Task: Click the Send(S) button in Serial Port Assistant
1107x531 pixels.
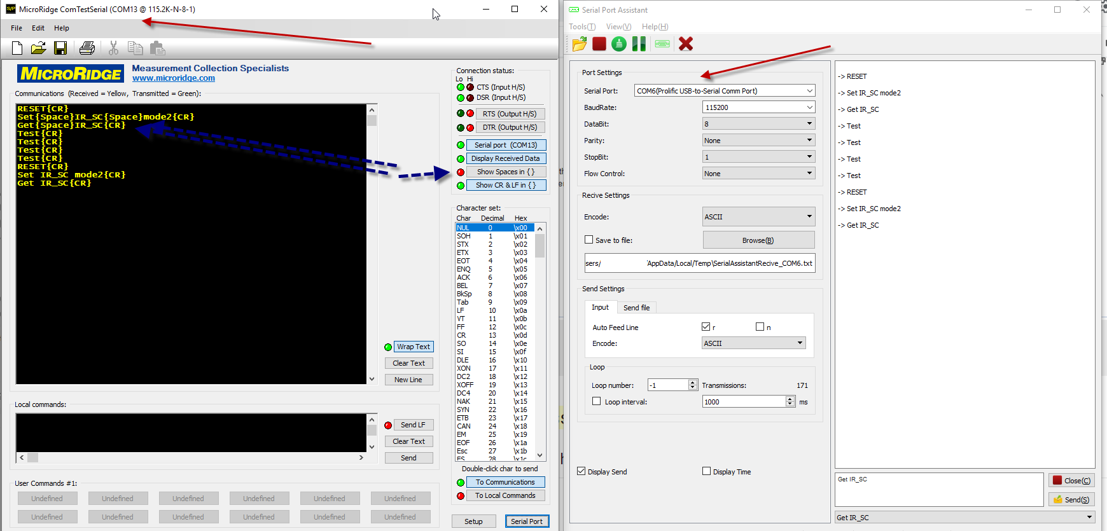Action: click(1071, 500)
